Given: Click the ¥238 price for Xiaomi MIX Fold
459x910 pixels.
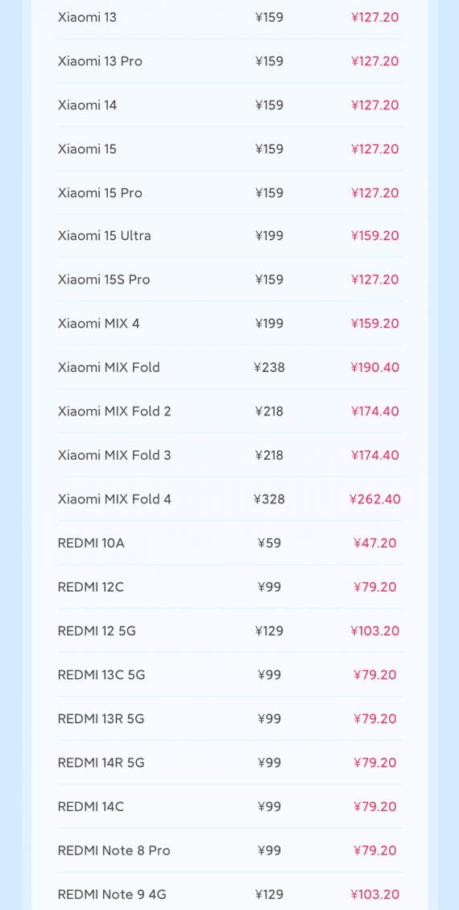Looking at the screenshot, I should 269,367.
